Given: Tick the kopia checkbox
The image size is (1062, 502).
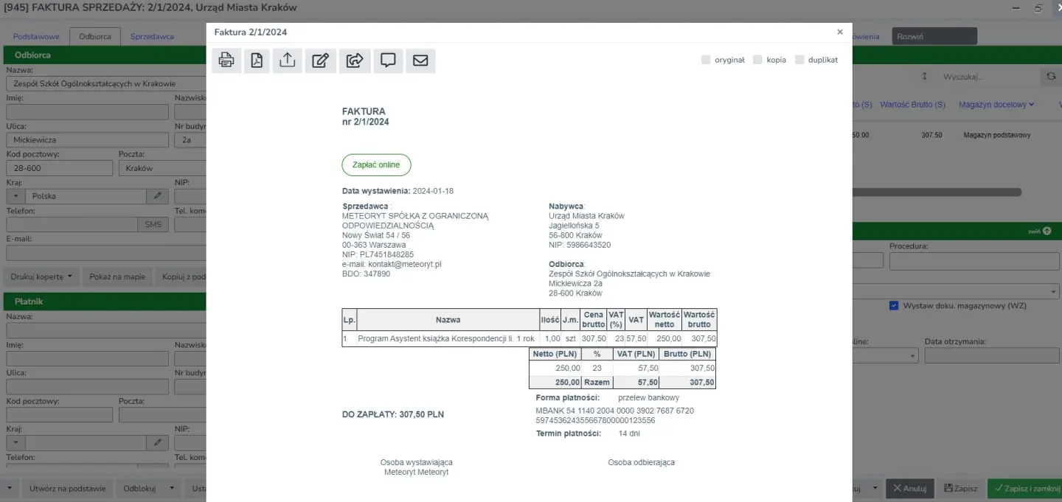Looking at the screenshot, I should click(757, 60).
